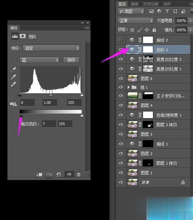Show the hidden 曲线 2 layer
The image size is (193, 220).
pos(121,40)
